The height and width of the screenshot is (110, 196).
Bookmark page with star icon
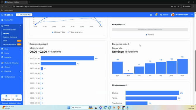pos(178,6)
